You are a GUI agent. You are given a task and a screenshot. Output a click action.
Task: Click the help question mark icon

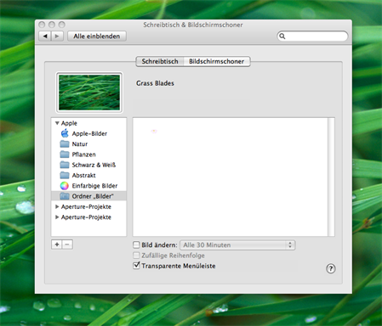[x=331, y=268]
